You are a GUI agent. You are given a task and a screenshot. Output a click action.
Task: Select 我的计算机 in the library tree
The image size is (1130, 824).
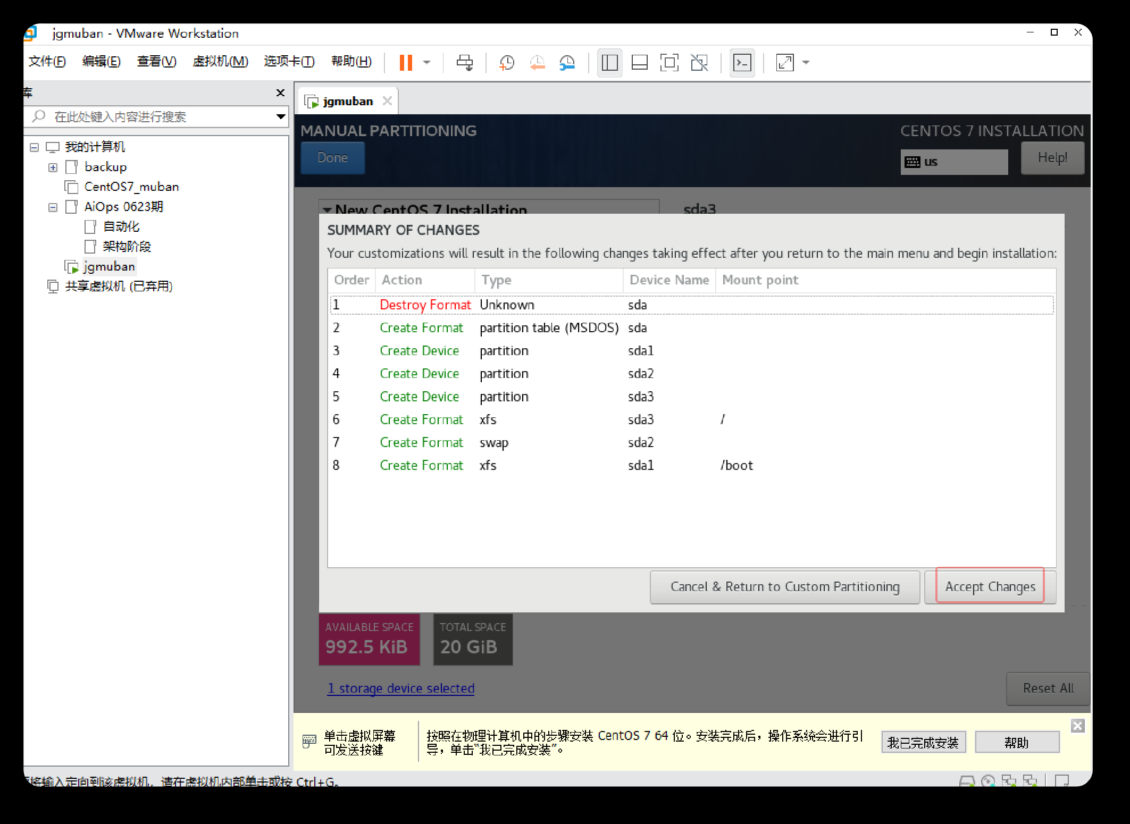click(x=95, y=147)
